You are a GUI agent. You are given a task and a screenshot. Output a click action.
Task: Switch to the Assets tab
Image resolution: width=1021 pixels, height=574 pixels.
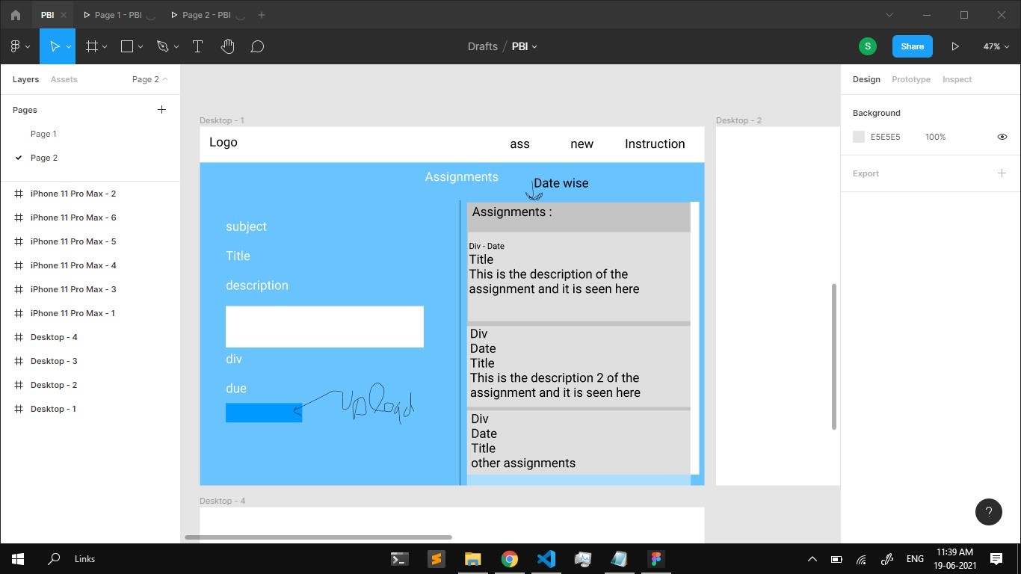pos(64,79)
